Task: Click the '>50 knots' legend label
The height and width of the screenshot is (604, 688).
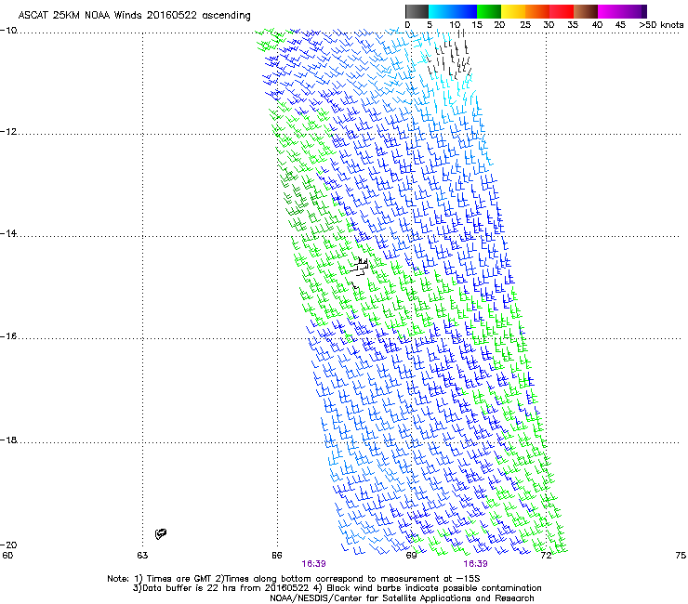Action: tap(661, 25)
